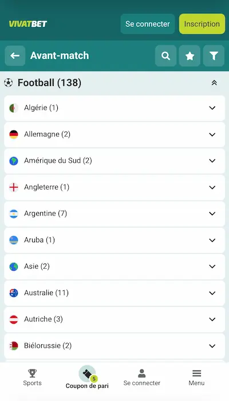The height and width of the screenshot is (401, 229).
Task: Select Se connecter in the bottom navigation
Action: (142, 378)
